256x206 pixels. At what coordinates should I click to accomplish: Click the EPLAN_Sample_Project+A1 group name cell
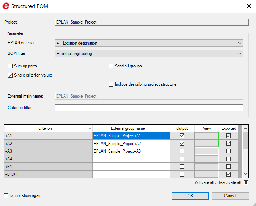pyautogui.click(x=131, y=136)
